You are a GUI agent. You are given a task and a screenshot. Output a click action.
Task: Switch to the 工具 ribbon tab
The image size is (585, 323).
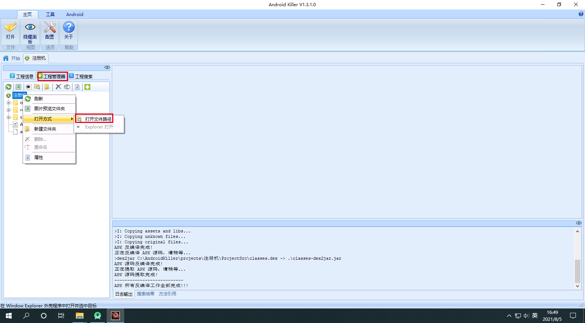point(50,14)
